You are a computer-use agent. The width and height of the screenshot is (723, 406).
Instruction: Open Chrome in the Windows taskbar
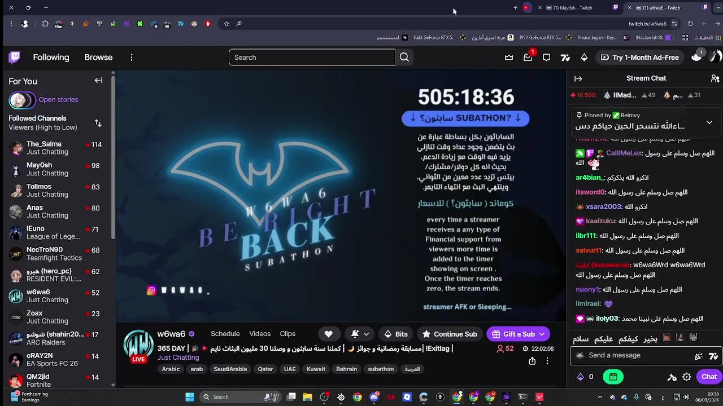click(x=357, y=397)
